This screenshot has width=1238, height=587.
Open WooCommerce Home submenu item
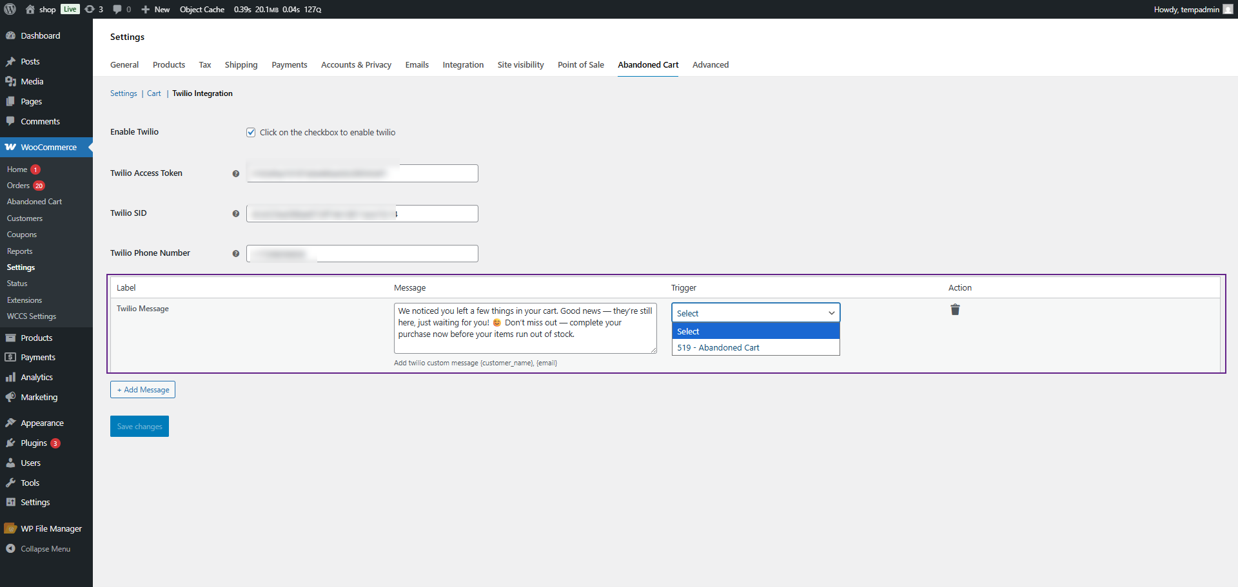click(17, 169)
